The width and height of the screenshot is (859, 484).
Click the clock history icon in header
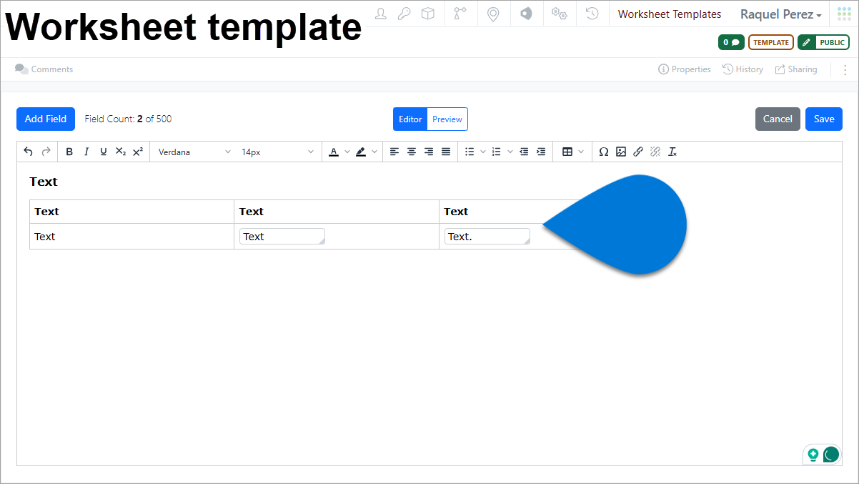592,14
